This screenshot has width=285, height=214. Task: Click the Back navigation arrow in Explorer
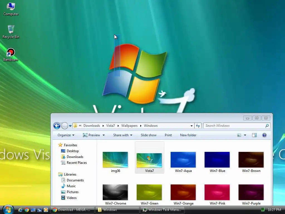(57, 126)
